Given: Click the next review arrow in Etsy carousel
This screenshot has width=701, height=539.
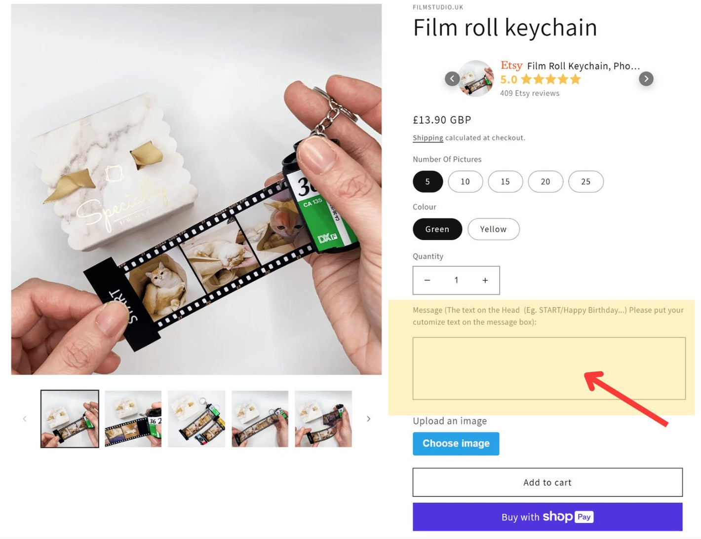Looking at the screenshot, I should click(646, 79).
